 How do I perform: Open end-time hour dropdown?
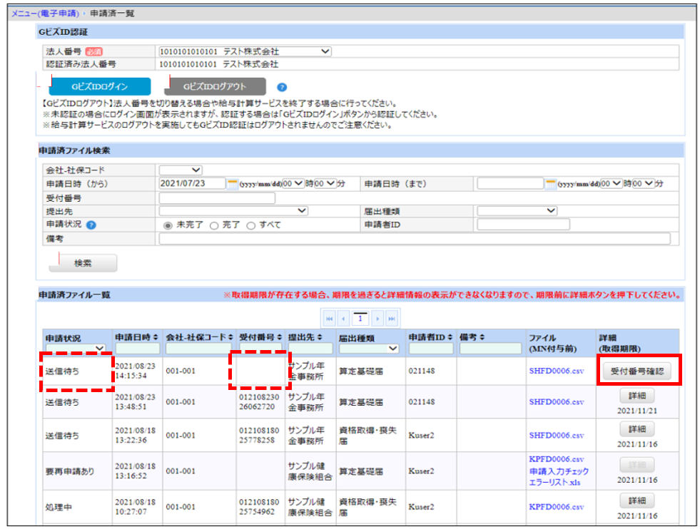coord(612,183)
